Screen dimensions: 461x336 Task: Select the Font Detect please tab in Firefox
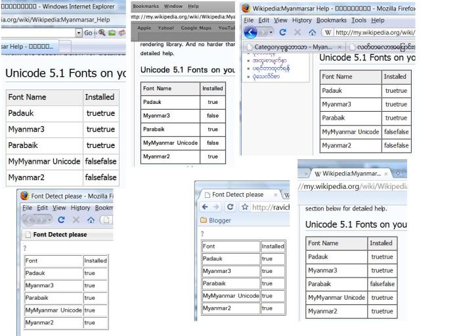coord(68,234)
